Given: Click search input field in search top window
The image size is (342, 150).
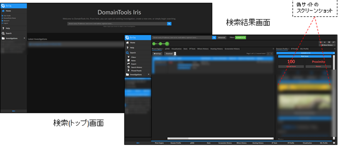Looking at the screenshot, I should (x=117, y=24).
